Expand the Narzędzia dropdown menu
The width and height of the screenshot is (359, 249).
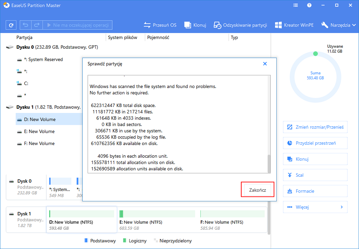tap(339, 25)
